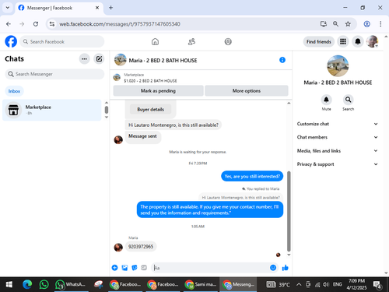Choose a GIF in composer
Image resolution: width=389 pixels, height=292 pixels.
point(144,268)
